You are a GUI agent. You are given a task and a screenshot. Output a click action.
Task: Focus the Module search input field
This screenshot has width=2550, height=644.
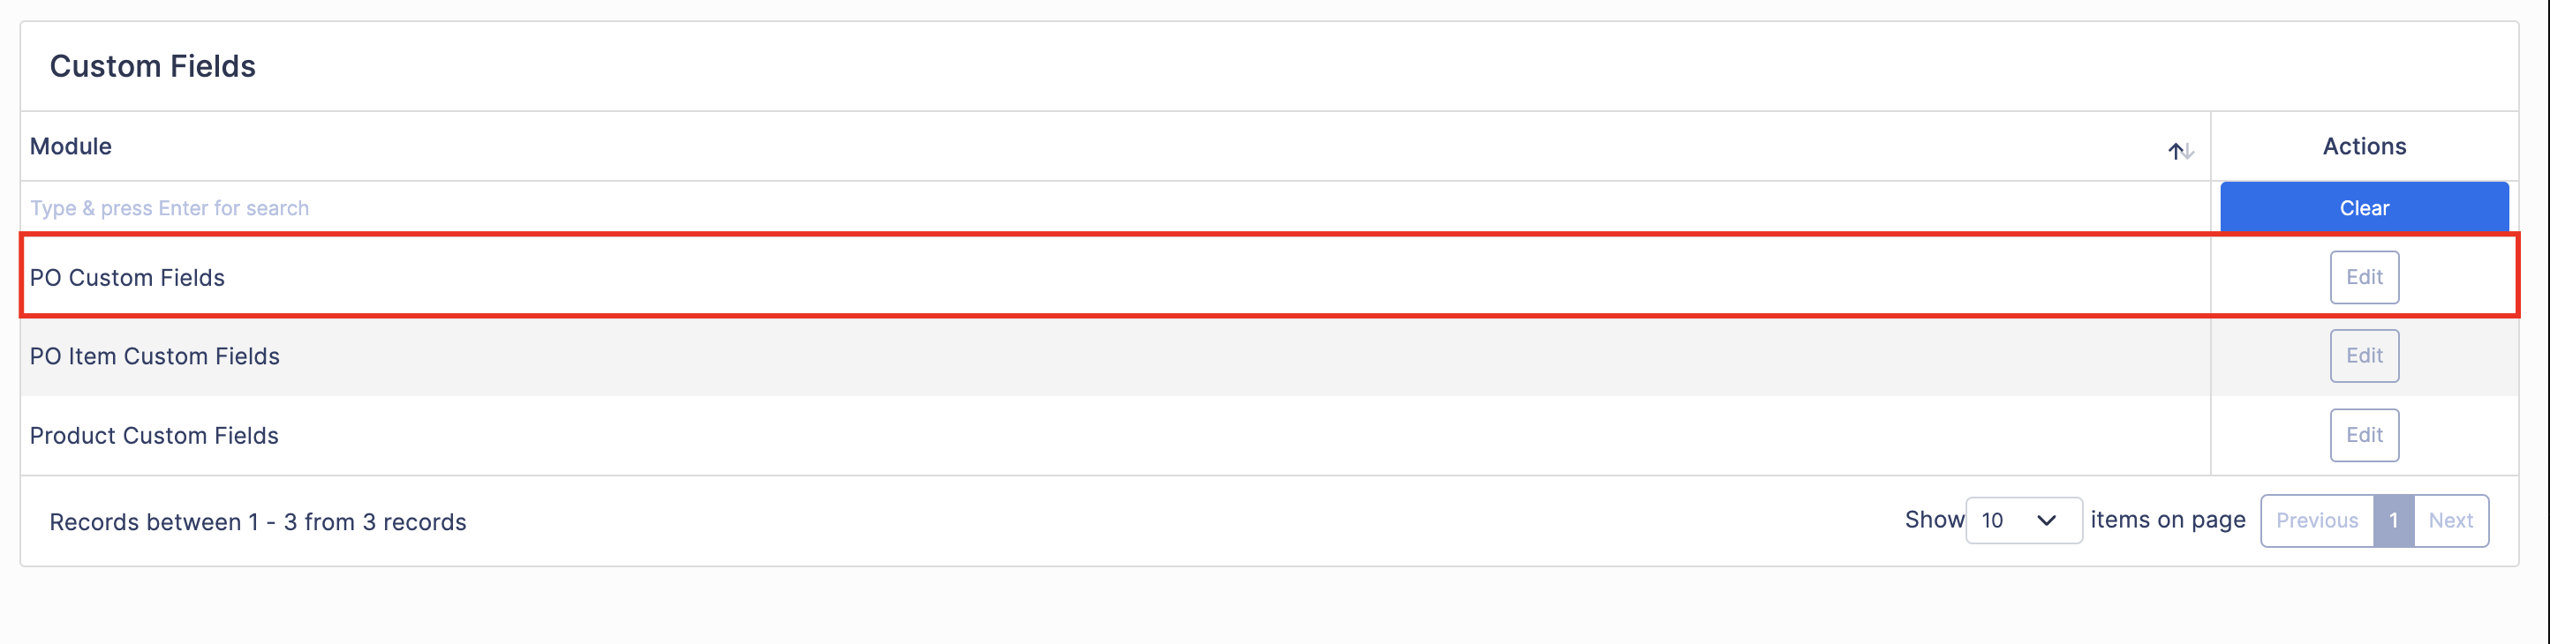tap(1116, 207)
